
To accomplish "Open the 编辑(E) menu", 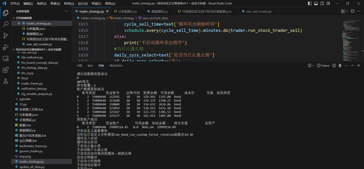I will click(x=28, y=3).
